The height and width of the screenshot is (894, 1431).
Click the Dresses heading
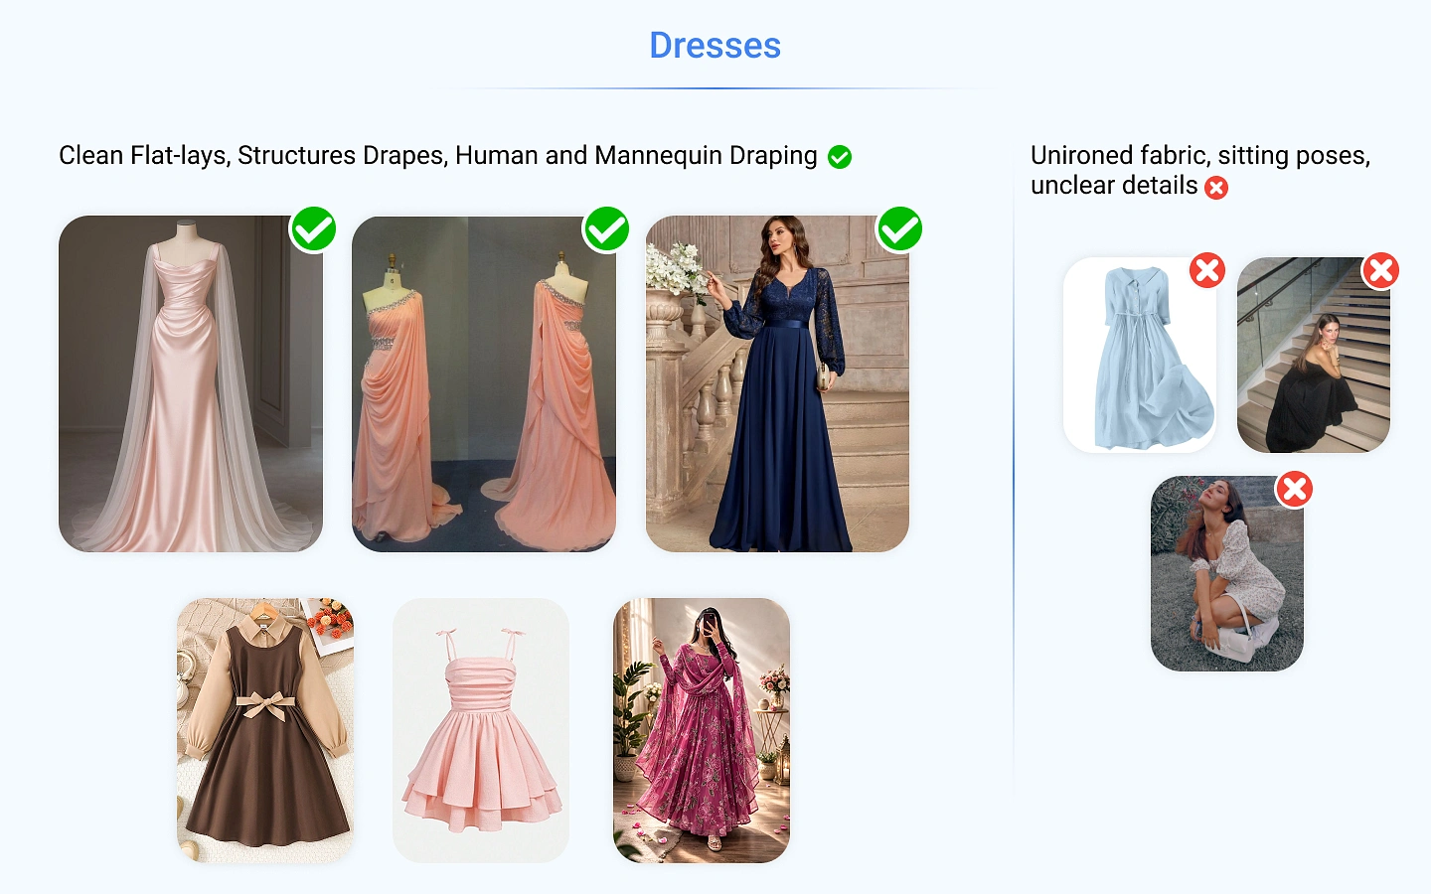coord(715,46)
